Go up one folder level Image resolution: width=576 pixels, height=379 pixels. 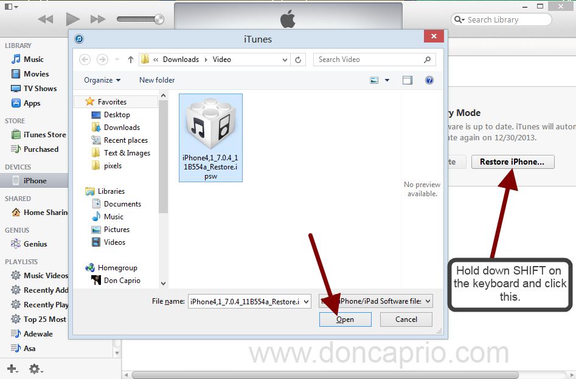[x=130, y=60]
